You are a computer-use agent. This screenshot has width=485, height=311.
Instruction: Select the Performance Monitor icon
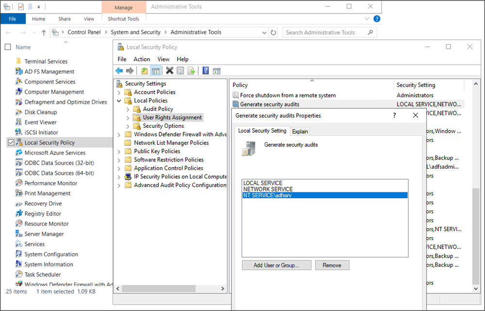[19, 183]
